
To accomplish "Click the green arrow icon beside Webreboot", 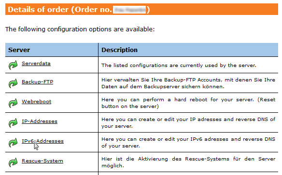I will point(13,103).
